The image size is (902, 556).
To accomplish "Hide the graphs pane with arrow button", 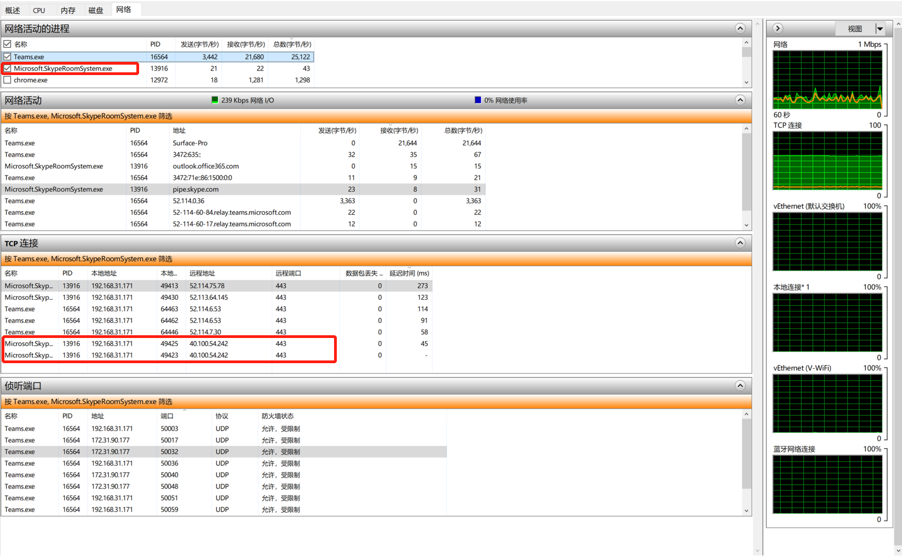I will (778, 28).
